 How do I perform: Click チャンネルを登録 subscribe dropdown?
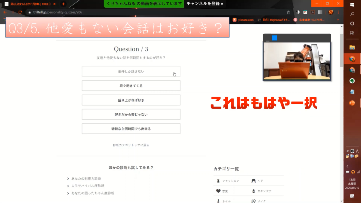205,4
